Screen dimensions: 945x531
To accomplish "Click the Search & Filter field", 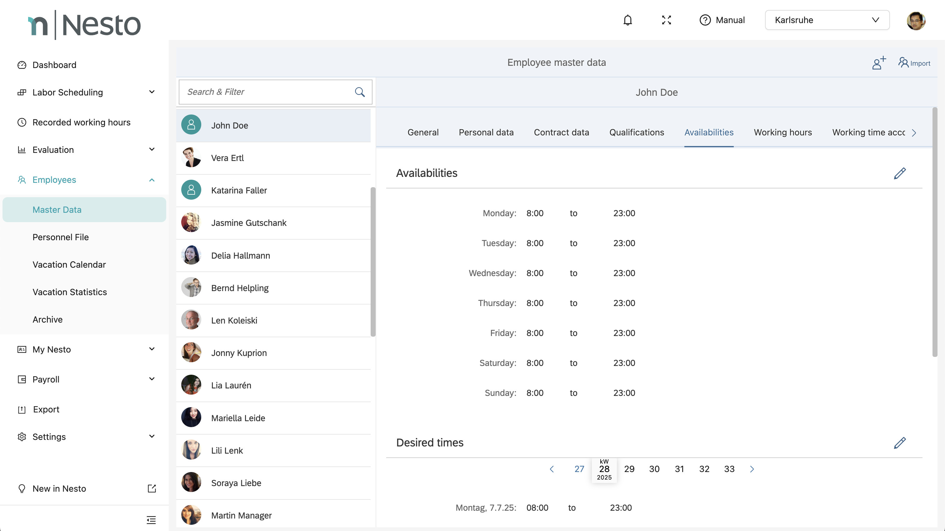I will tap(268, 92).
